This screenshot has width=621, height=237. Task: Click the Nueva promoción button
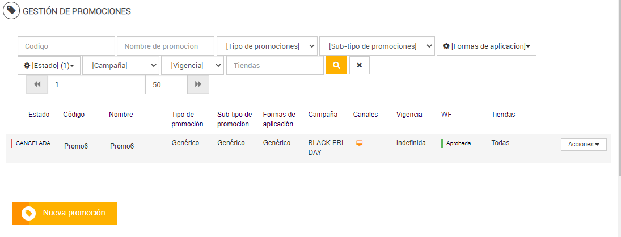click(74, 213)
